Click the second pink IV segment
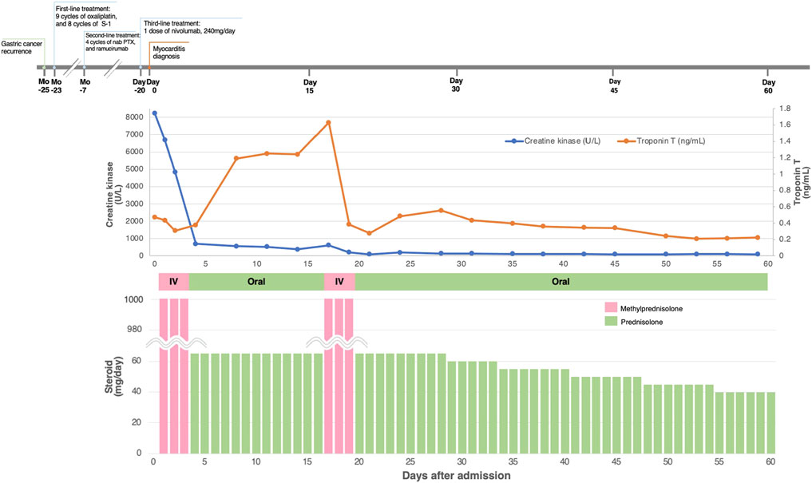 (339, 282)
